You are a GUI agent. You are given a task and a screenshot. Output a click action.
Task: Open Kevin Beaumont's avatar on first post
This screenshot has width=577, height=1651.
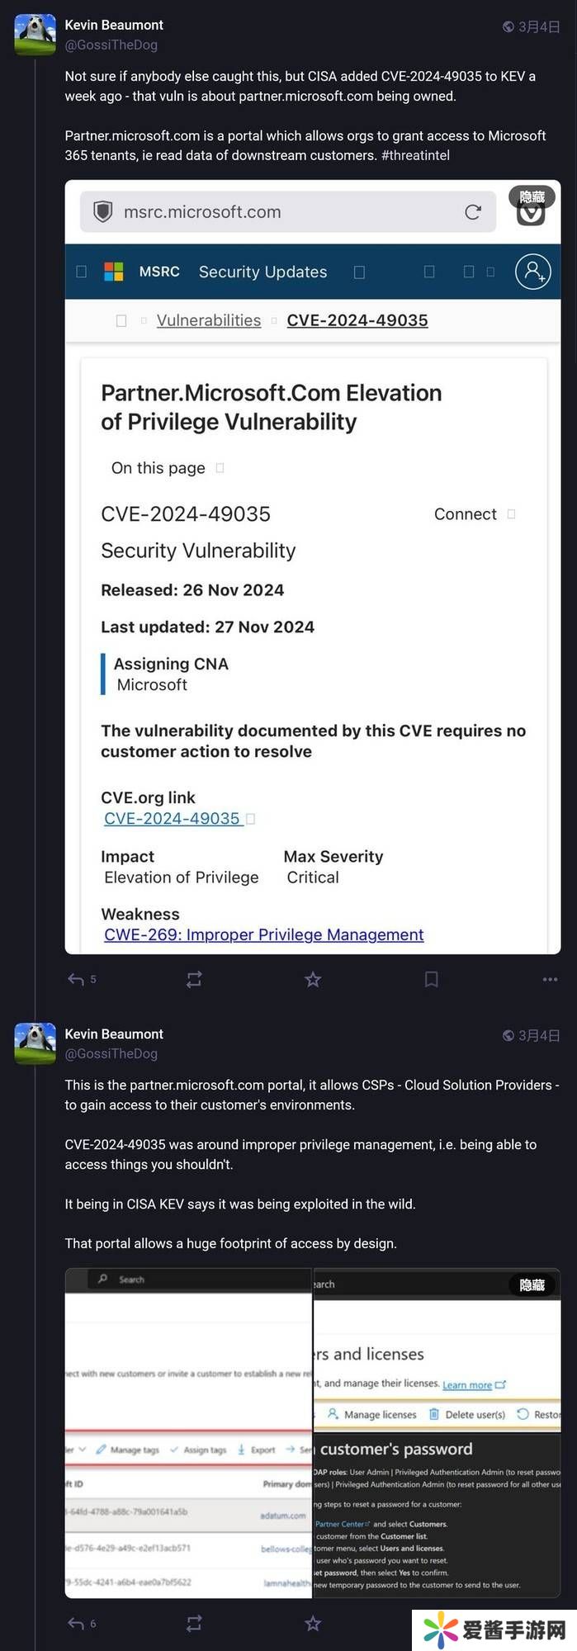pyautogui.click(x=35, y=35)
